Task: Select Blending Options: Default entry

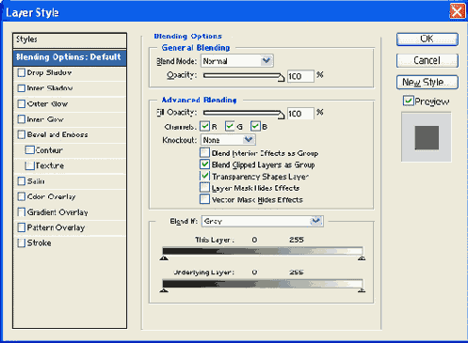Action: click(70, 57)
